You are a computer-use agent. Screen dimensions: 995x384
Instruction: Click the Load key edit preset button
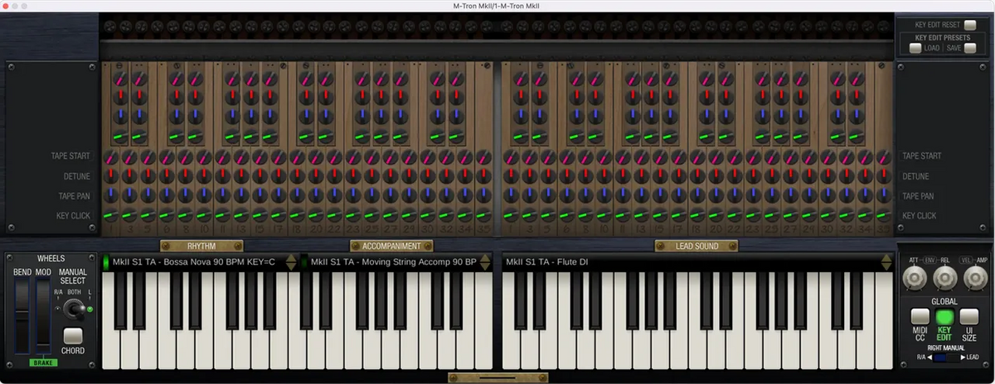tap(915, 48)
